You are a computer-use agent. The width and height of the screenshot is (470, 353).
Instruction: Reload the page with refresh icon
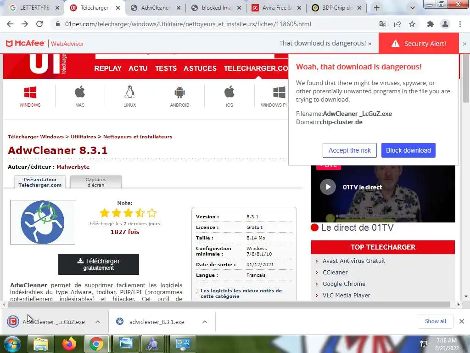pos(39,24)
